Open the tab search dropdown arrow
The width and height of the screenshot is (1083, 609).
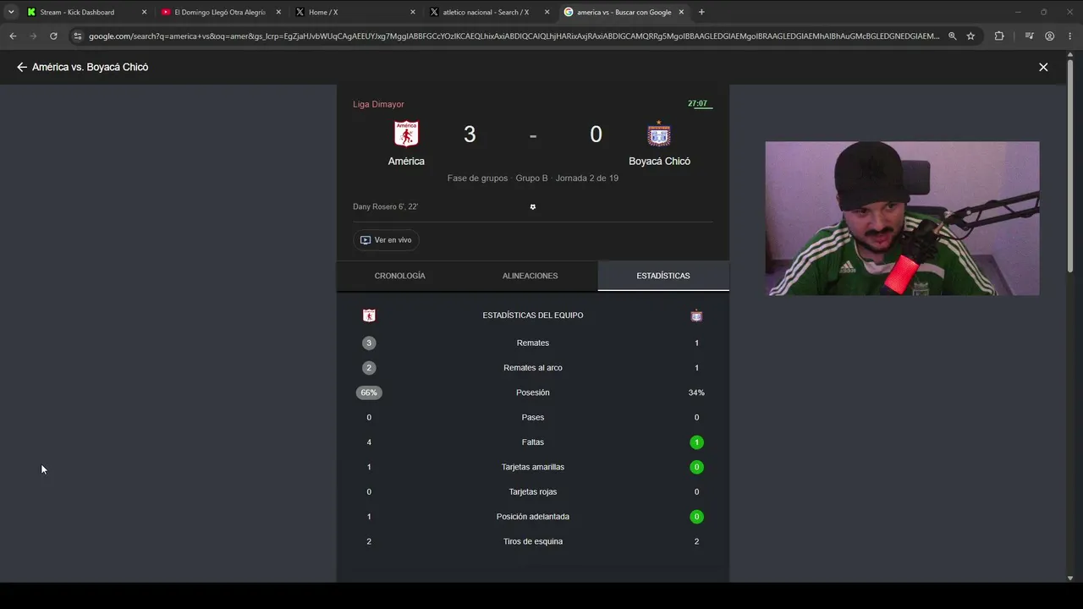click(x=11, y=12)
